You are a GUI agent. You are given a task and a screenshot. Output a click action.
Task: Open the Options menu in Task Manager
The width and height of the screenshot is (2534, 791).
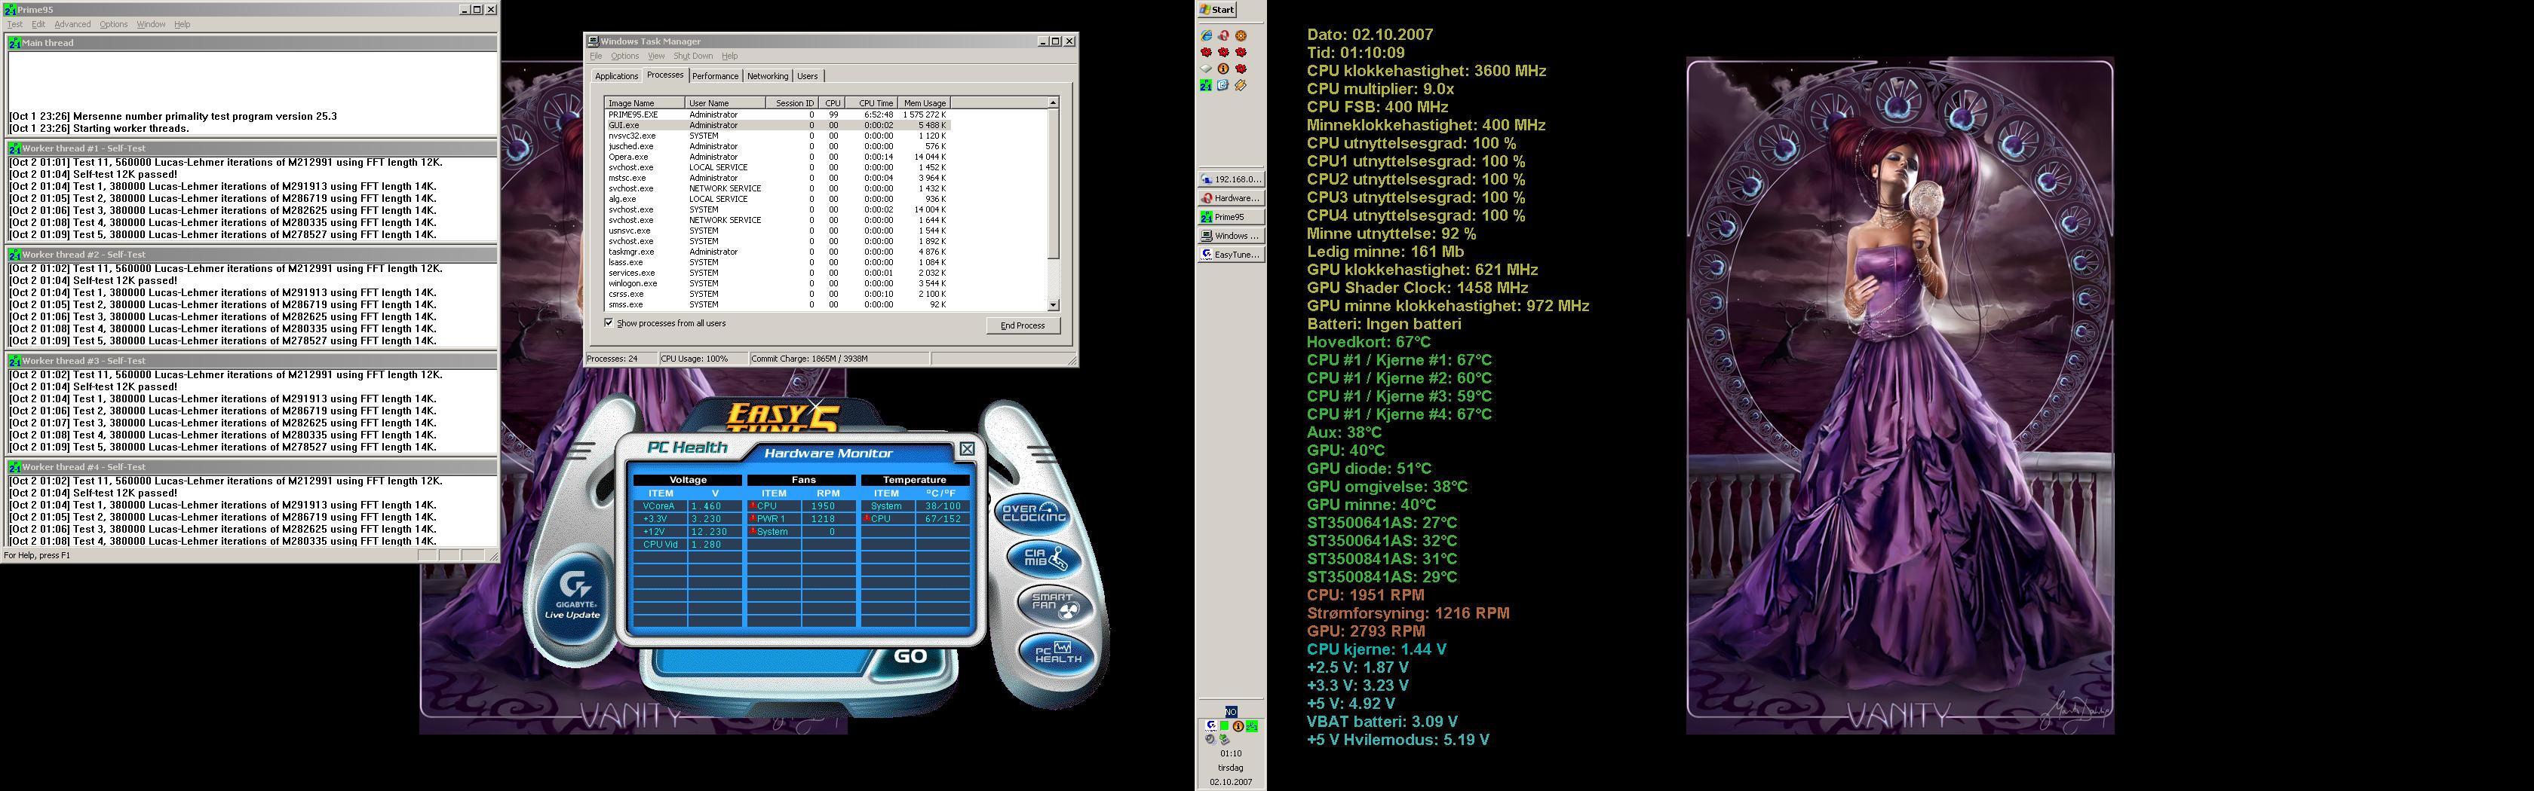(624, 56)
